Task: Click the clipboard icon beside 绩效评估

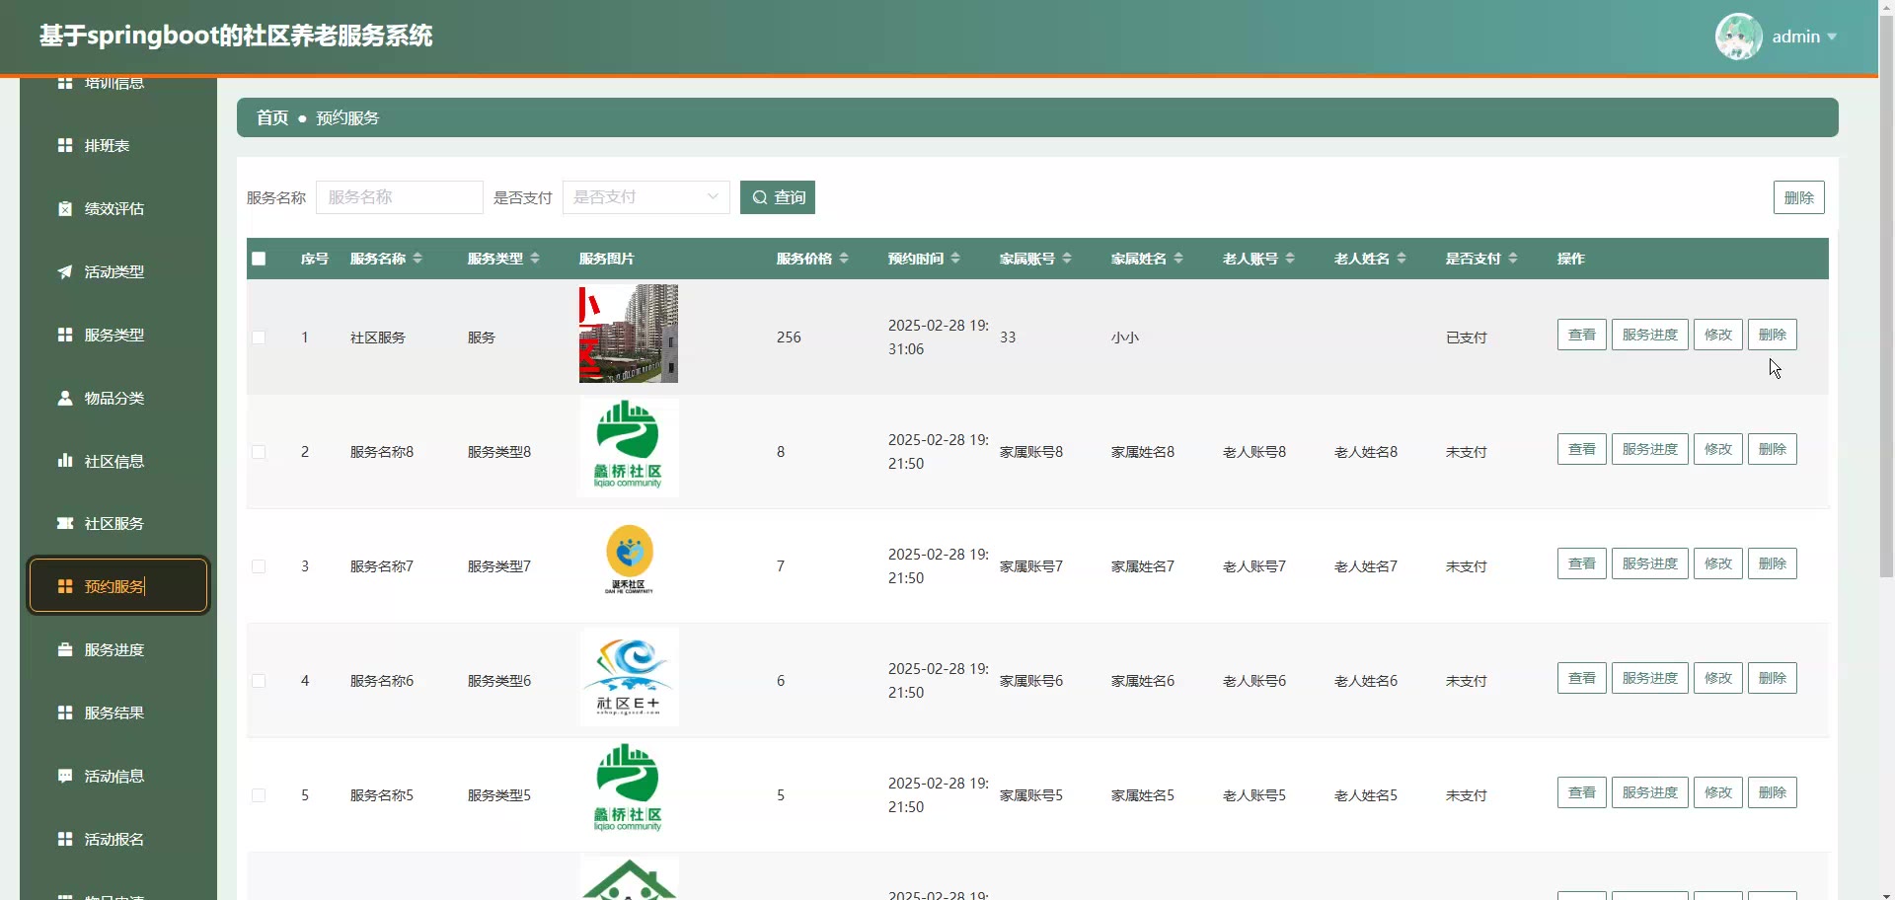Action: [x=65, y=209]
